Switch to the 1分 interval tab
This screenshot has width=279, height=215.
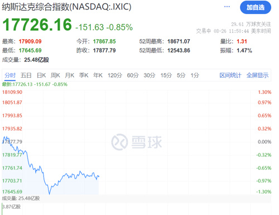(x=195, y=75)
